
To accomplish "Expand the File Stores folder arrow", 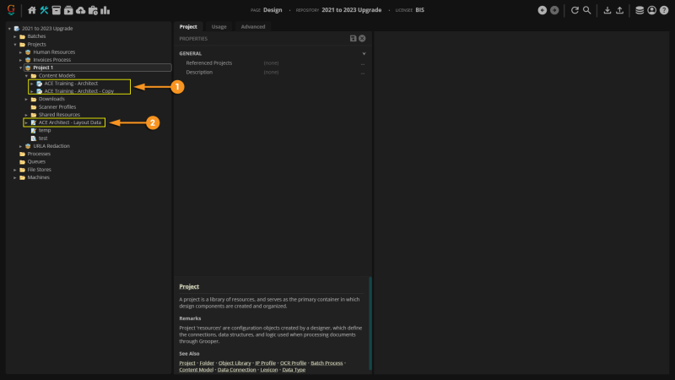I will (x=15, y=170).
